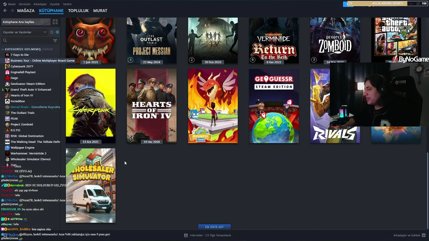
Task: Open the Wholesaler Simulator demo cover
Action: click(x=90, y=185)
